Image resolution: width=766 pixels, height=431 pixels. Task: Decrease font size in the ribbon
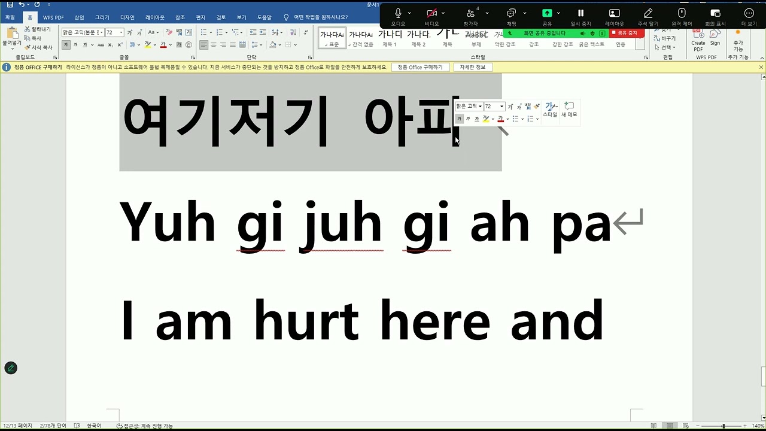point(139,32)
